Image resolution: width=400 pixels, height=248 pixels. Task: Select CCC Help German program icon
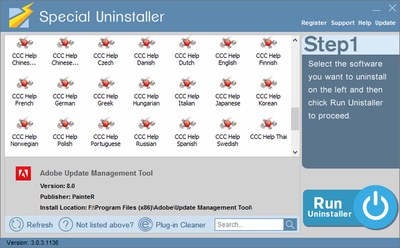(x=65, y=83)
